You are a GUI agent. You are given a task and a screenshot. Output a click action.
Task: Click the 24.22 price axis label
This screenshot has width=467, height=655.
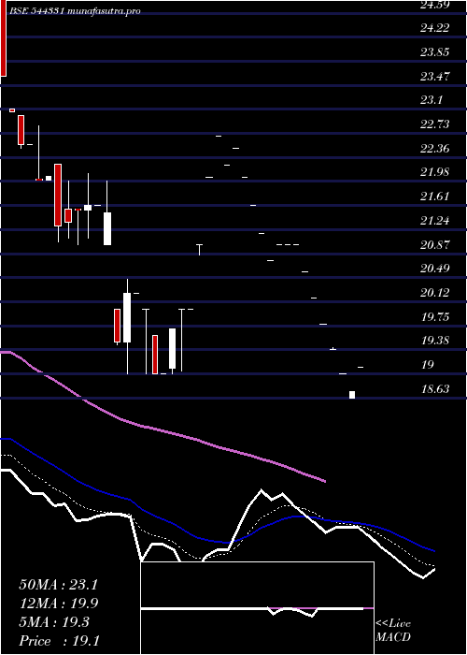click(435, 28)
